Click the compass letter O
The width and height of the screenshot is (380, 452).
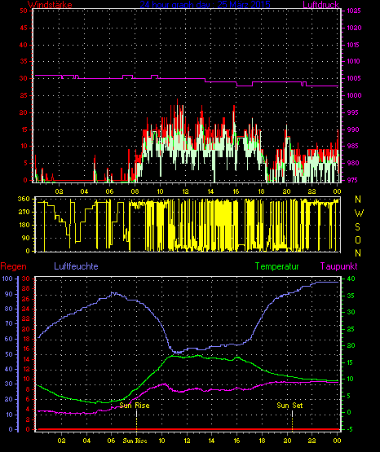pos(358,239)
